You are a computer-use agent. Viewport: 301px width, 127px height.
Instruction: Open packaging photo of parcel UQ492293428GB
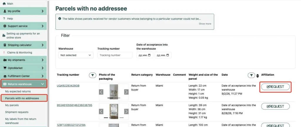[114, 92]
